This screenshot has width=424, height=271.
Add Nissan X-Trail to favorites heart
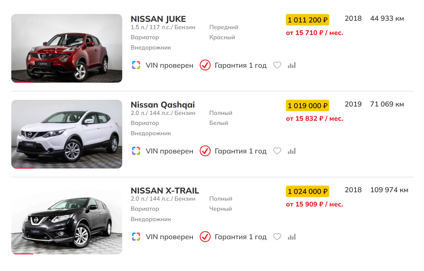tap(277, 237)
